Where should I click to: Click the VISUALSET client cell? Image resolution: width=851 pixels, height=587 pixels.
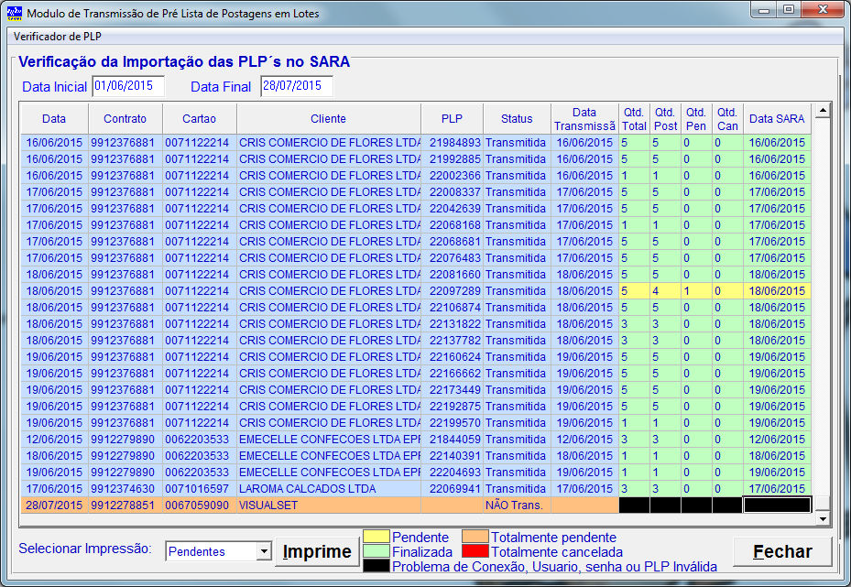tap(329, 505)
